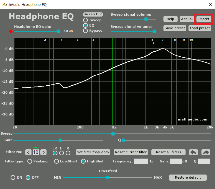Go to previous filter number
The width and height of the screenshot is (215, 189).
(x=28, y=152)
